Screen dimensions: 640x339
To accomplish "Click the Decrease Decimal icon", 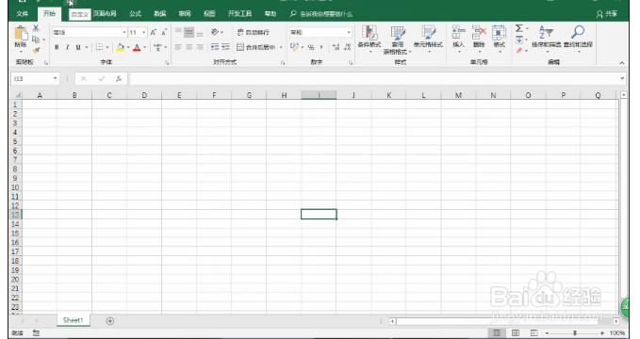I will point(348,47).
